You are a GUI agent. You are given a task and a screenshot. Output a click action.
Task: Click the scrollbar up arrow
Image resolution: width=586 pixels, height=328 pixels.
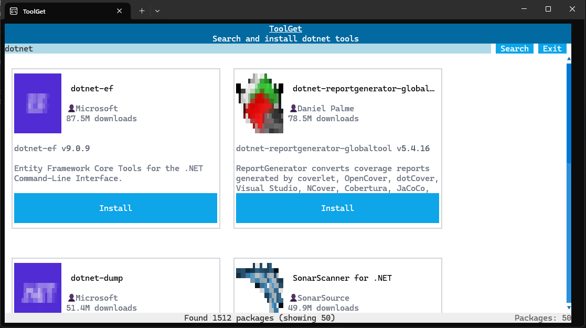click(x=569, y=59)
